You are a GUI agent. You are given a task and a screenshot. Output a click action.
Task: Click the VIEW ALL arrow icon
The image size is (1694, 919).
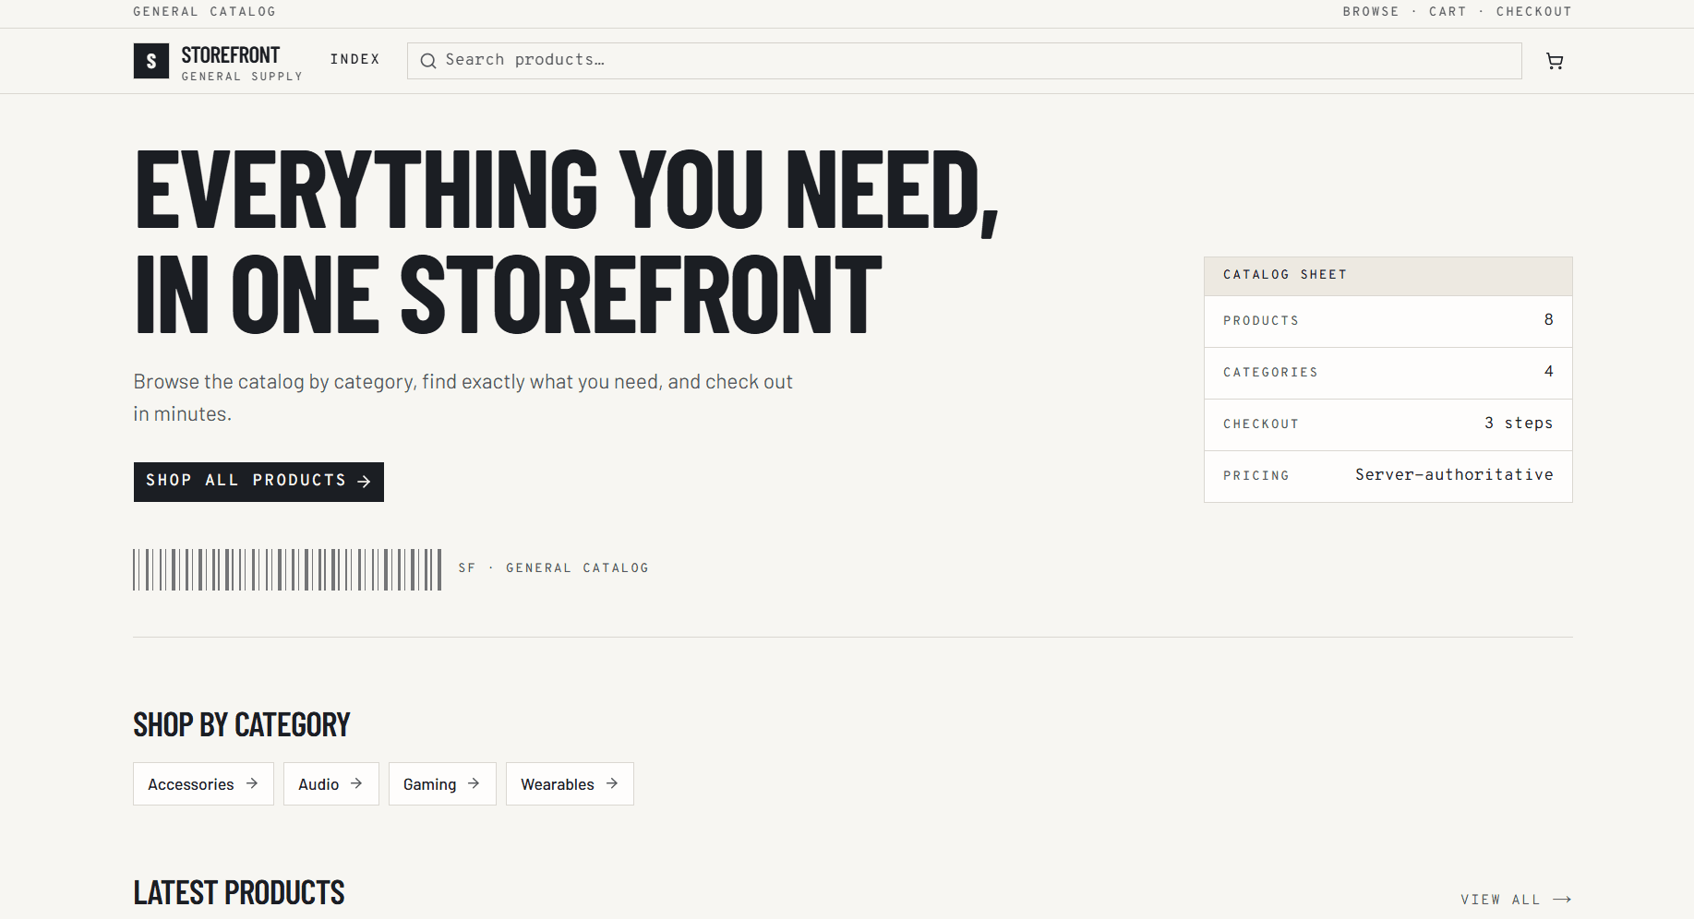click(1562, 900)
